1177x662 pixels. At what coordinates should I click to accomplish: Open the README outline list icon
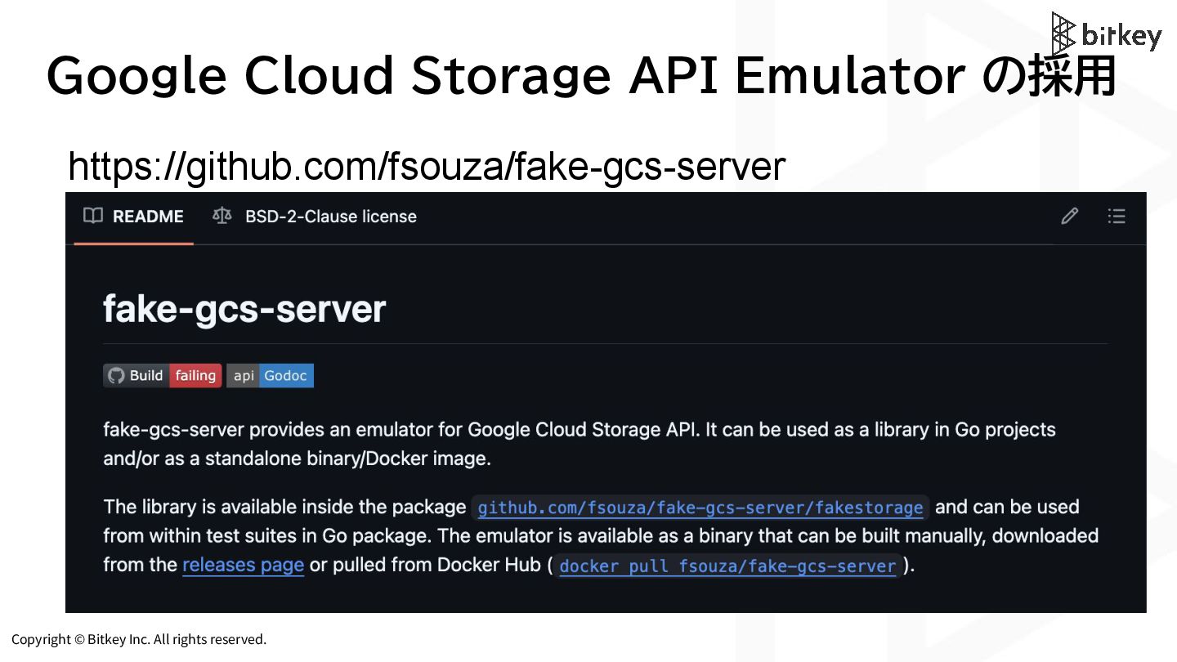coord(1117,216)
